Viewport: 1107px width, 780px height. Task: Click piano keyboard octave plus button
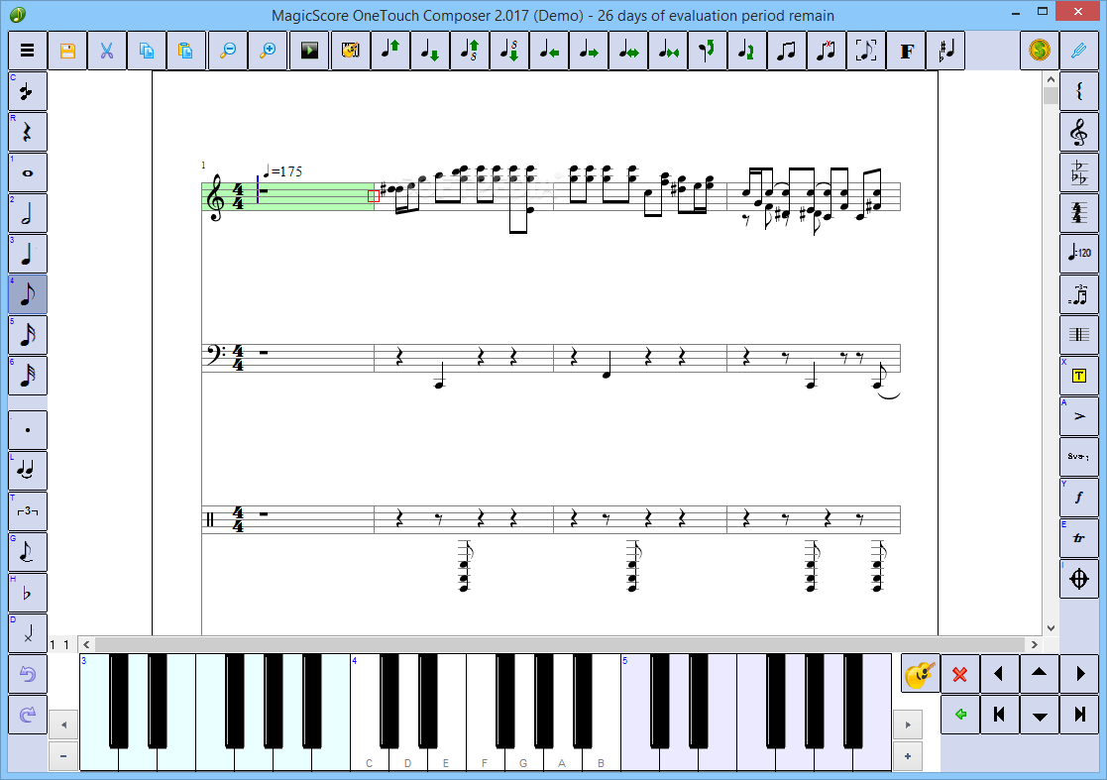pos(908,756)
